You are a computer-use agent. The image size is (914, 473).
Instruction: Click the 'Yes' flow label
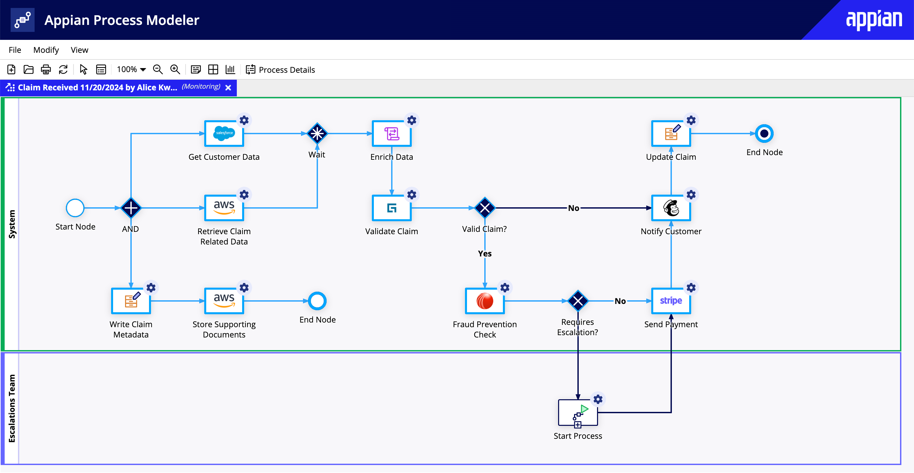[x=485, y=254]
